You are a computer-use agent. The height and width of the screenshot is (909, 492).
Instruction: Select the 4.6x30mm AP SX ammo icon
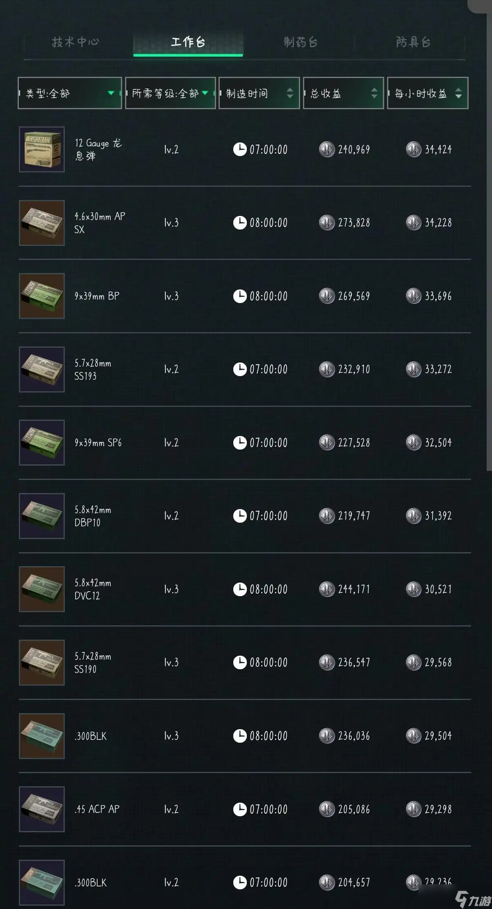click(42, 223)
